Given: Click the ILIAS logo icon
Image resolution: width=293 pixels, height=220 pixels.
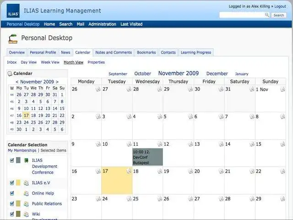Looking at the screenshot, I should pos(13,11).
